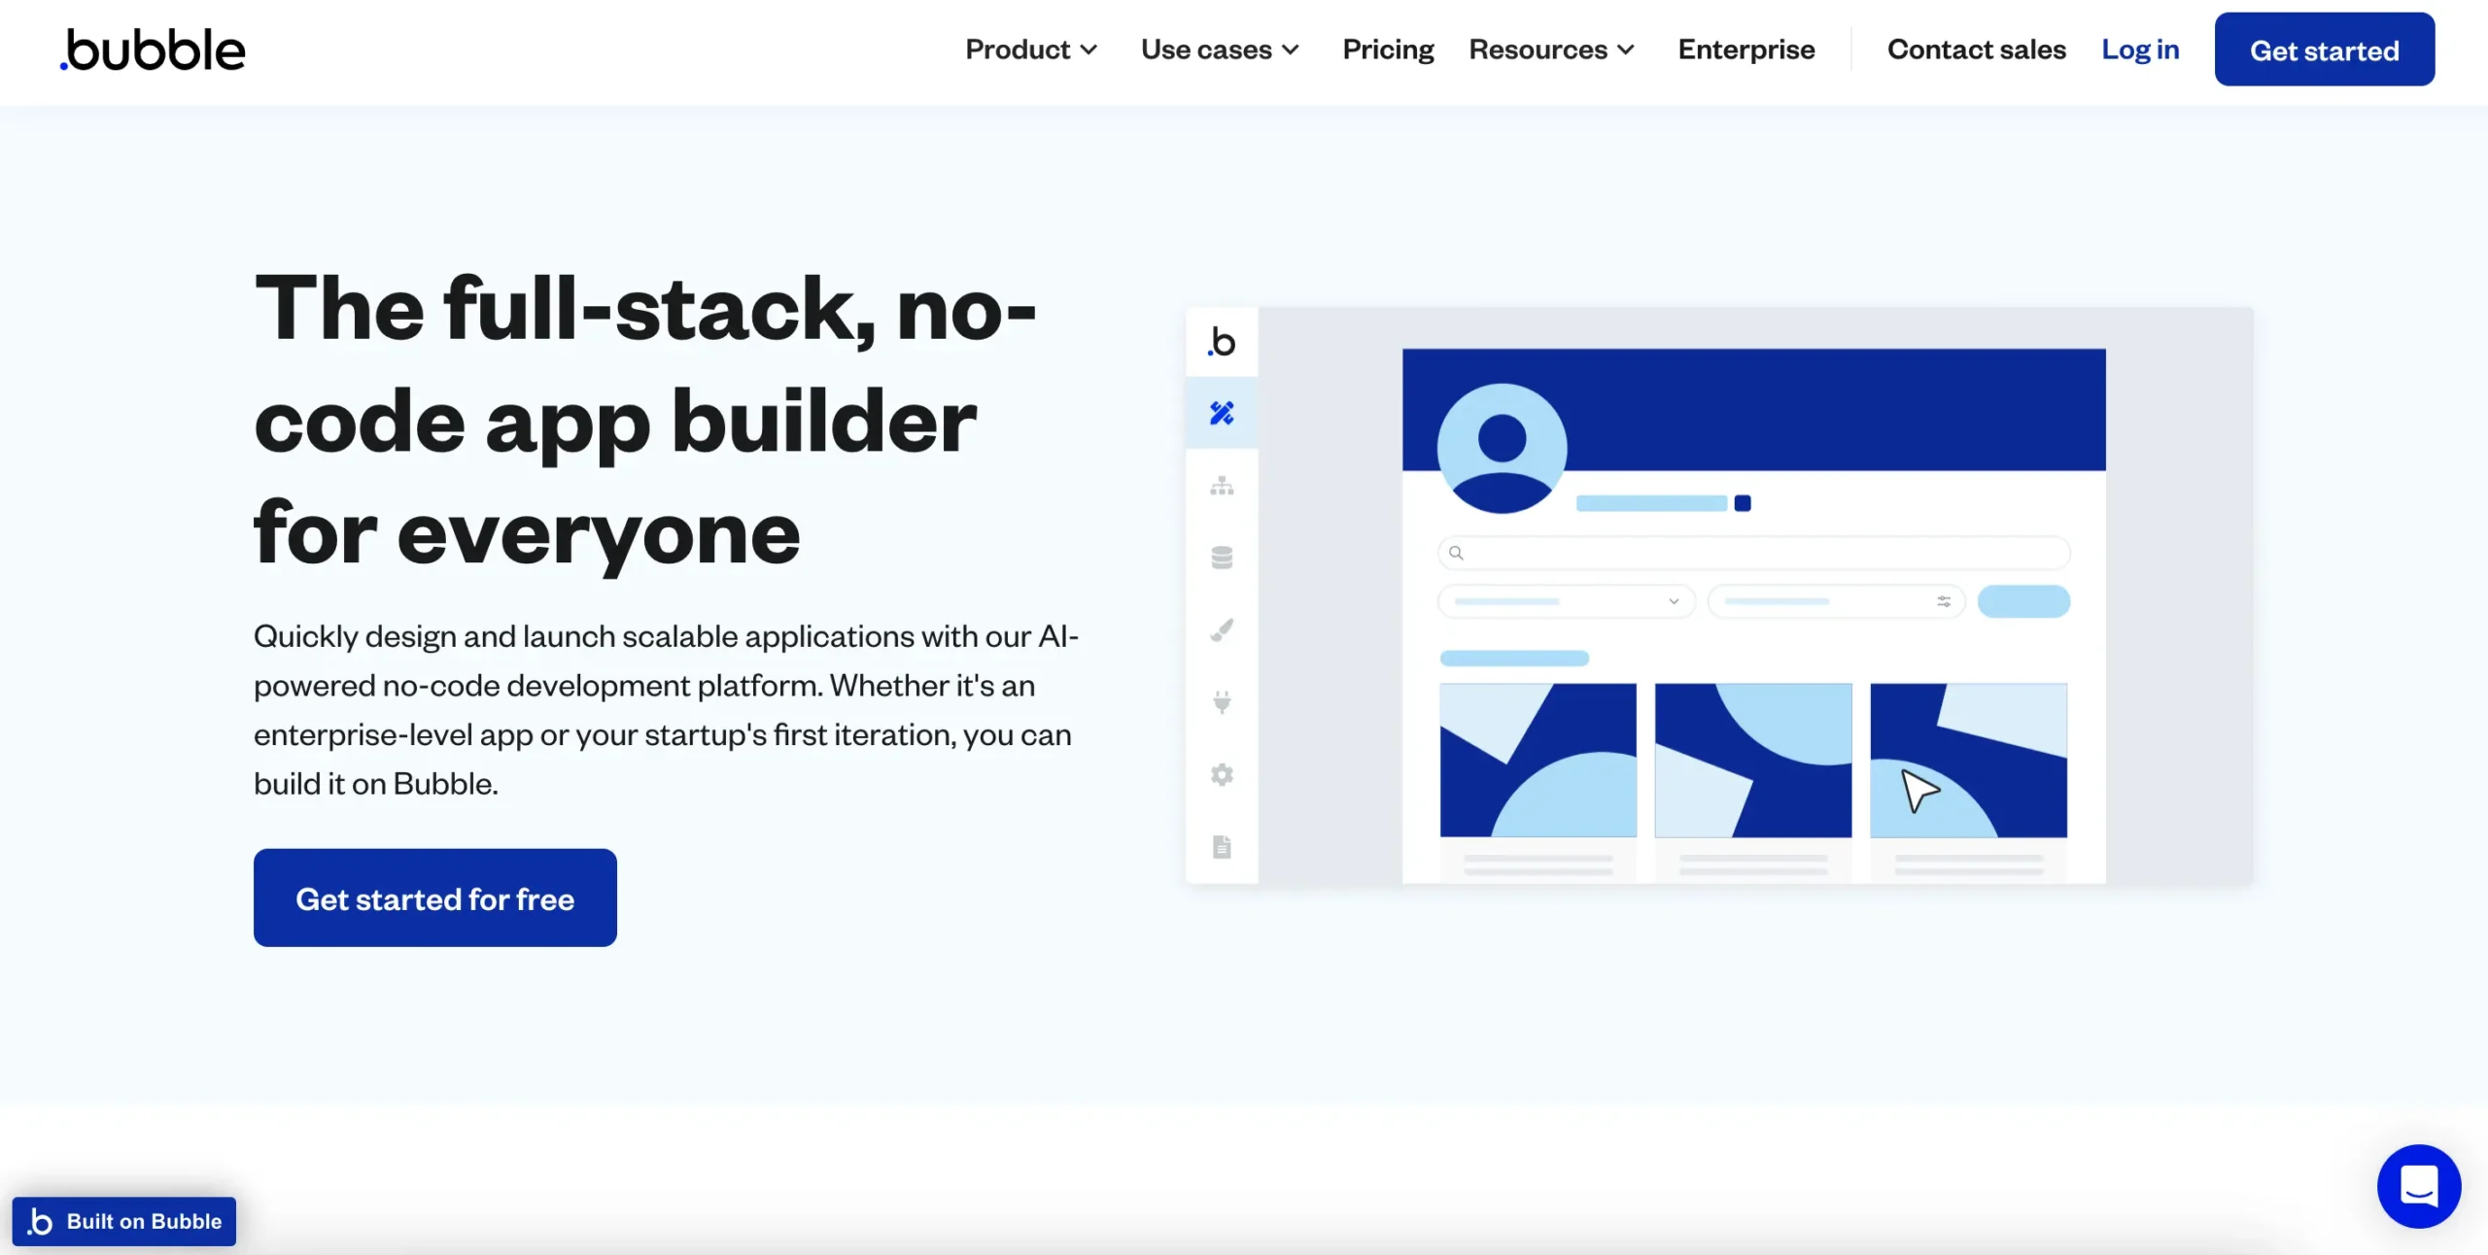Open the Enterprise page
The width and height of the screenshot is (2488, 1255).
pos(1746,50)
